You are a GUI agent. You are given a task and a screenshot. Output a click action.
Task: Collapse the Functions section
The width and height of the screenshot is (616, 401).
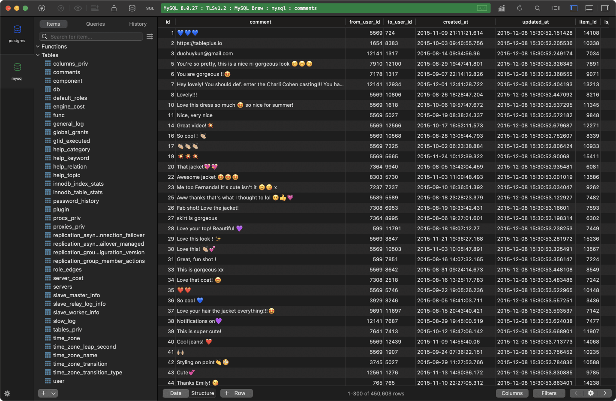click(x=38, y=46)
